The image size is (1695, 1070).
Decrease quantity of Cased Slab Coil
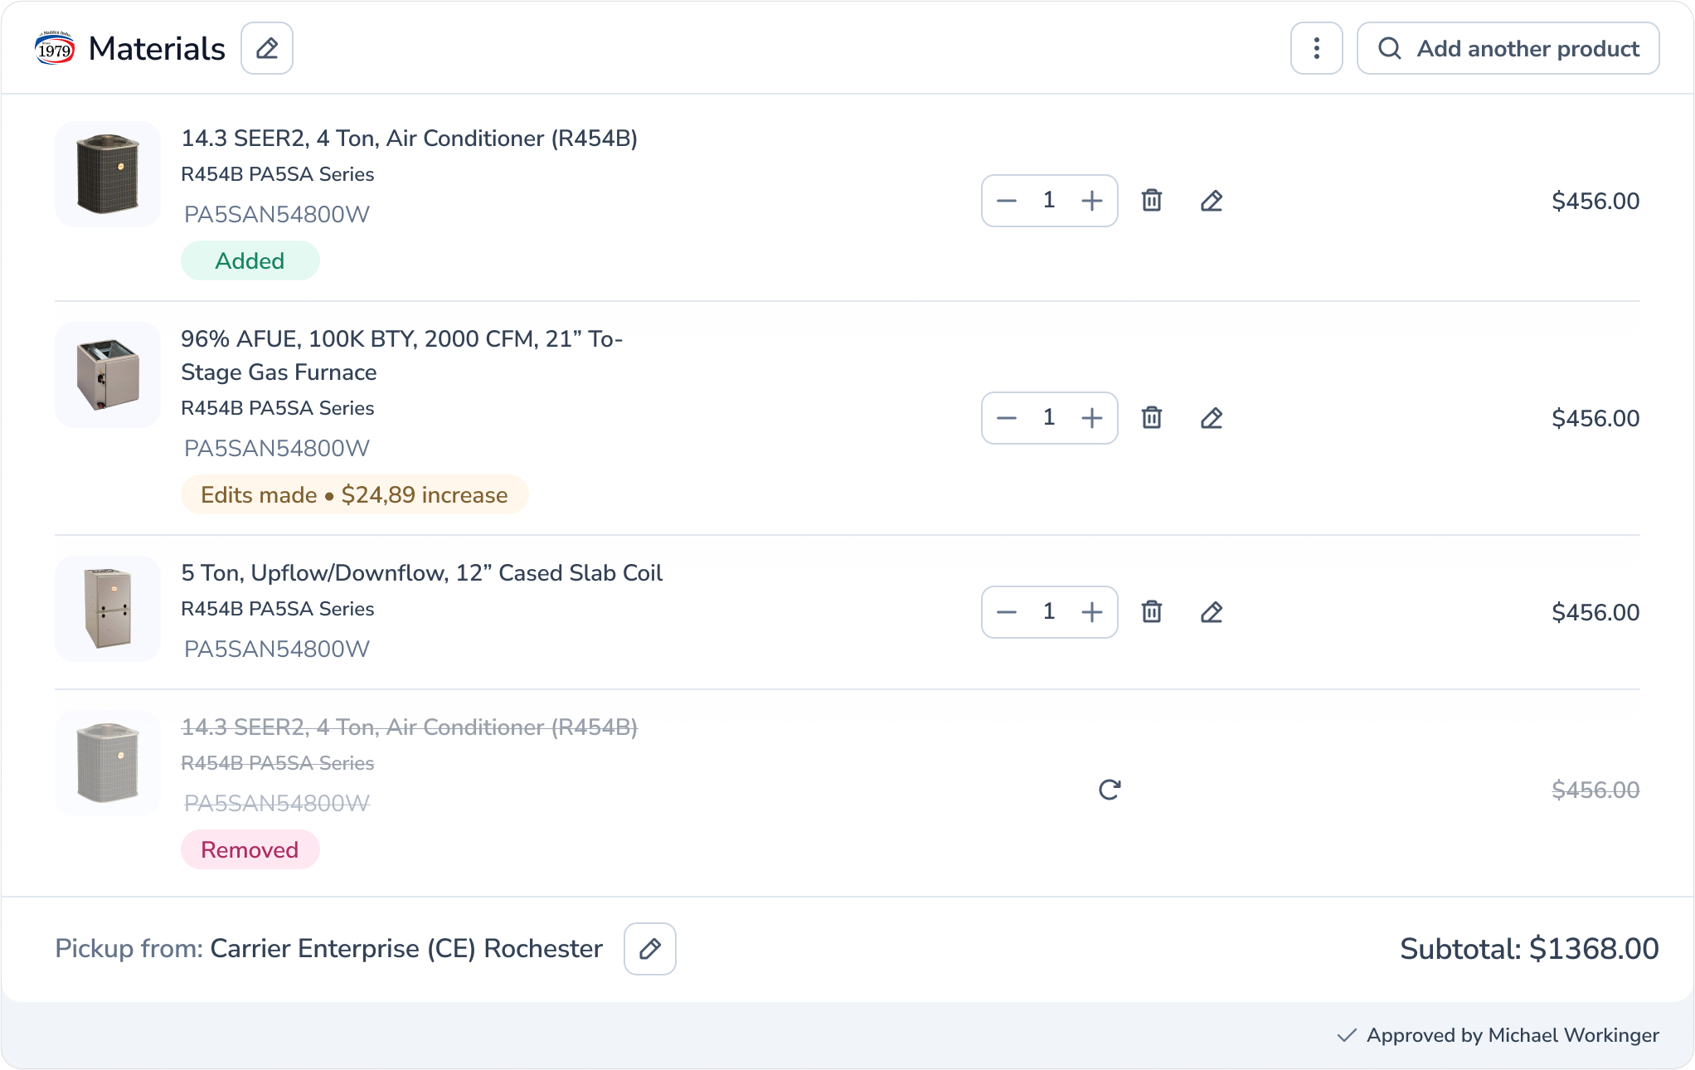click(1007, 612)
